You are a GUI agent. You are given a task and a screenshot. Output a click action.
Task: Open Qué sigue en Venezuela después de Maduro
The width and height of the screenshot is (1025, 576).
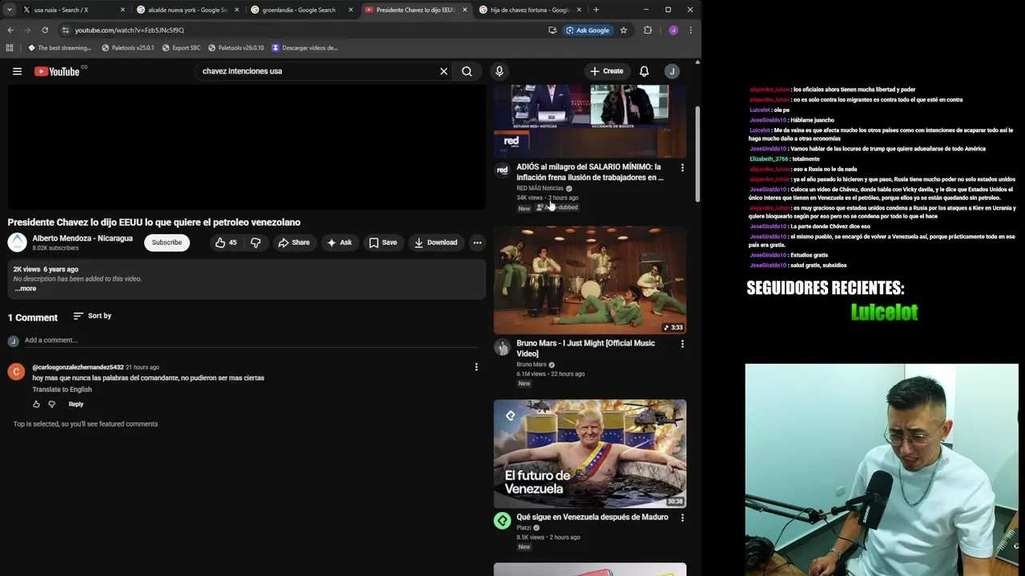pyautogui.click(x=592, y=517)
